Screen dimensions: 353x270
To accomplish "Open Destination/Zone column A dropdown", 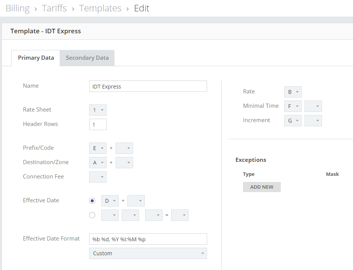I will (x=98, y=163).
